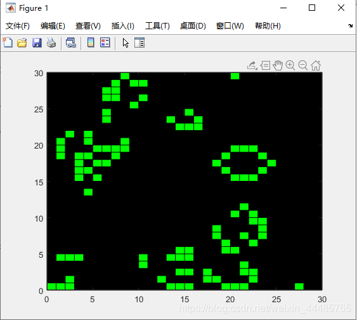357x320 pixels.
Task: Open the 工具(T) menu
Action: pyautogui.click(x=157, y=26)
